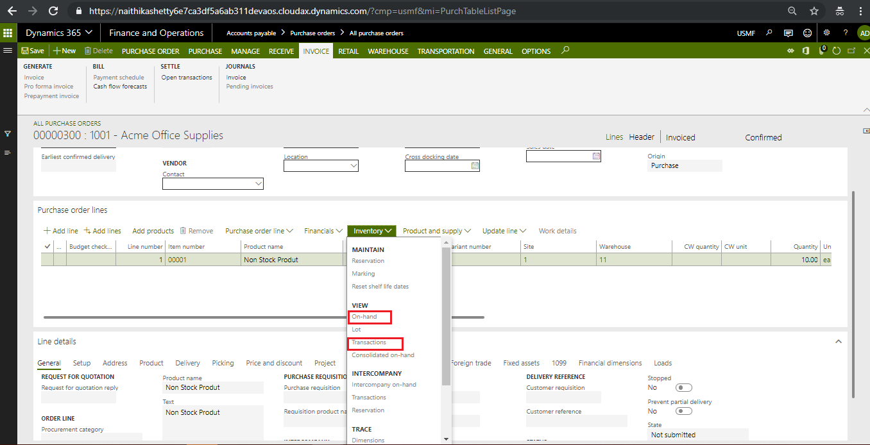Screen dimensions: 870x445
Task: Click the USMF company selector
Action: tap(746, 33)
